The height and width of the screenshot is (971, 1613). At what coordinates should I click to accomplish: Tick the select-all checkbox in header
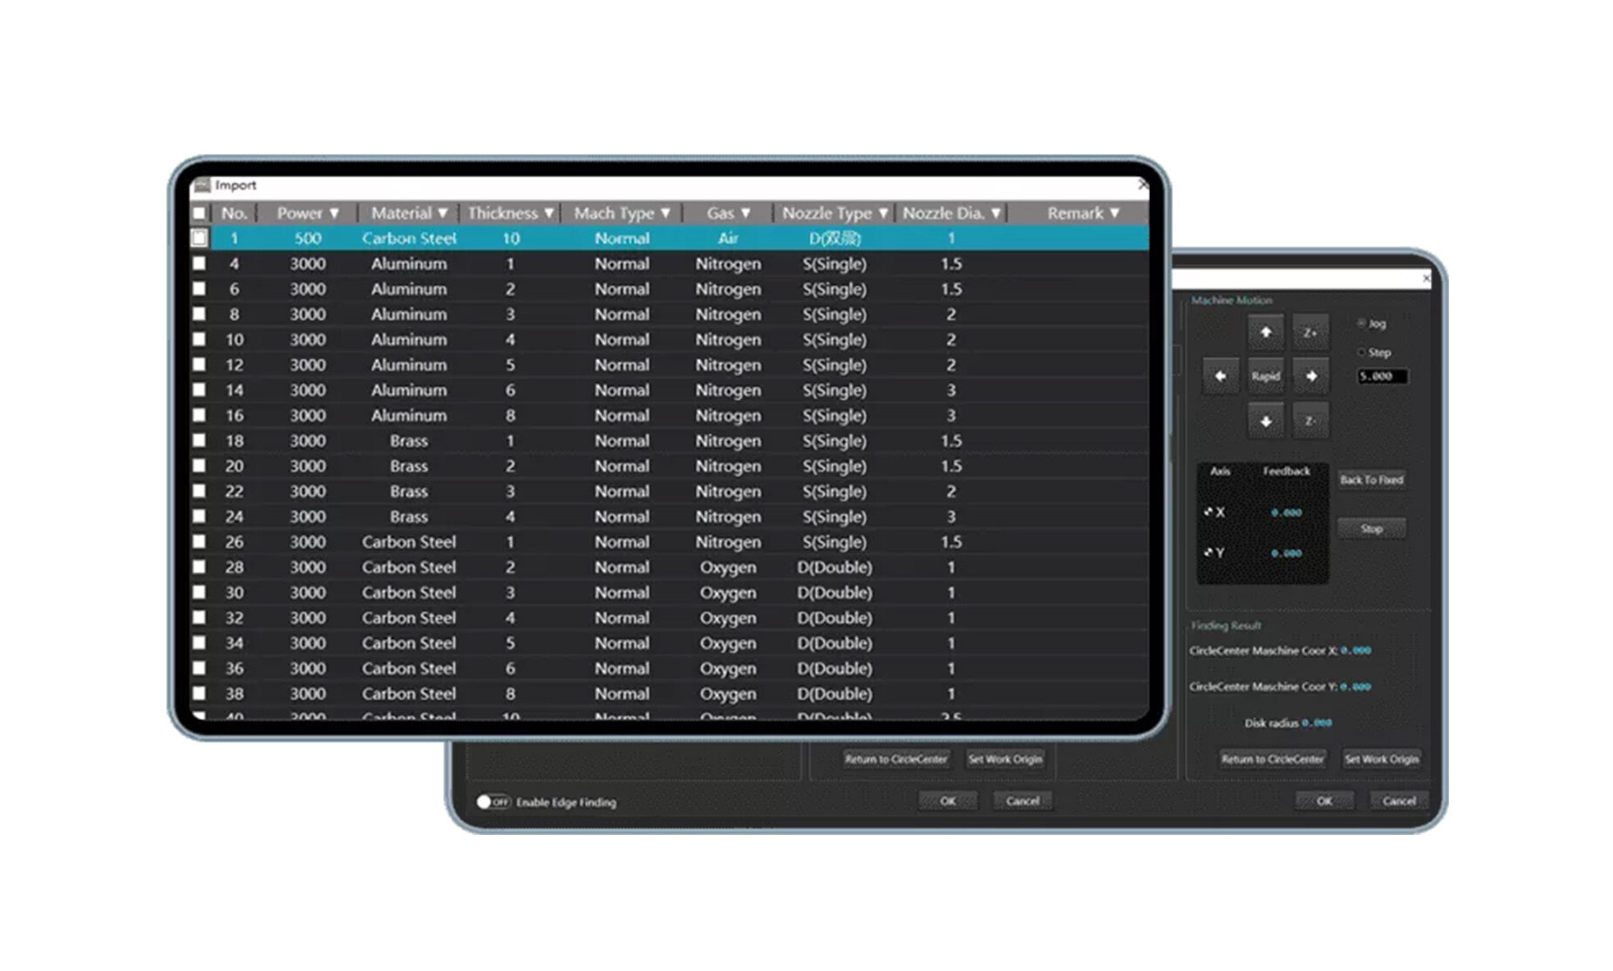200,214
